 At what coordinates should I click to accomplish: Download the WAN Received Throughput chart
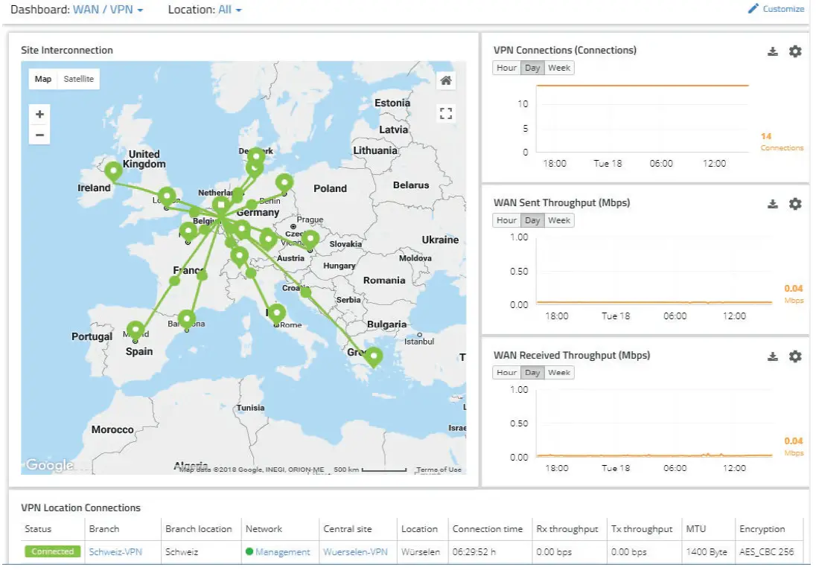(773, 356)
